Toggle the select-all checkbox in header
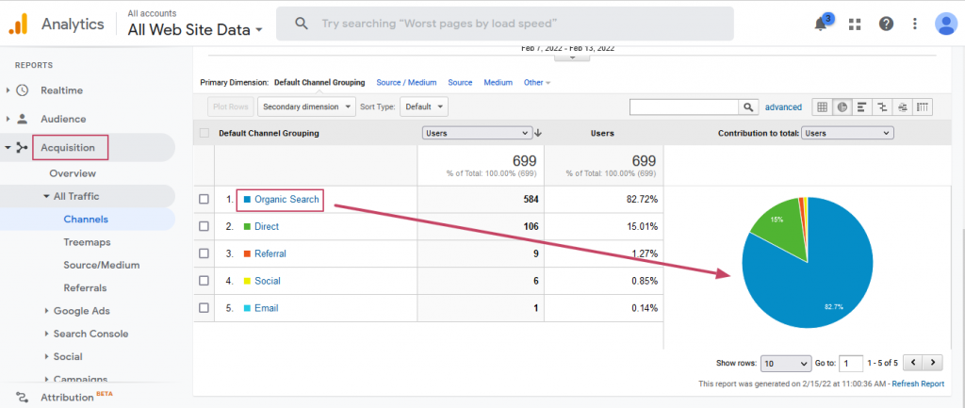The image size is (965, 408). point(204,133)
